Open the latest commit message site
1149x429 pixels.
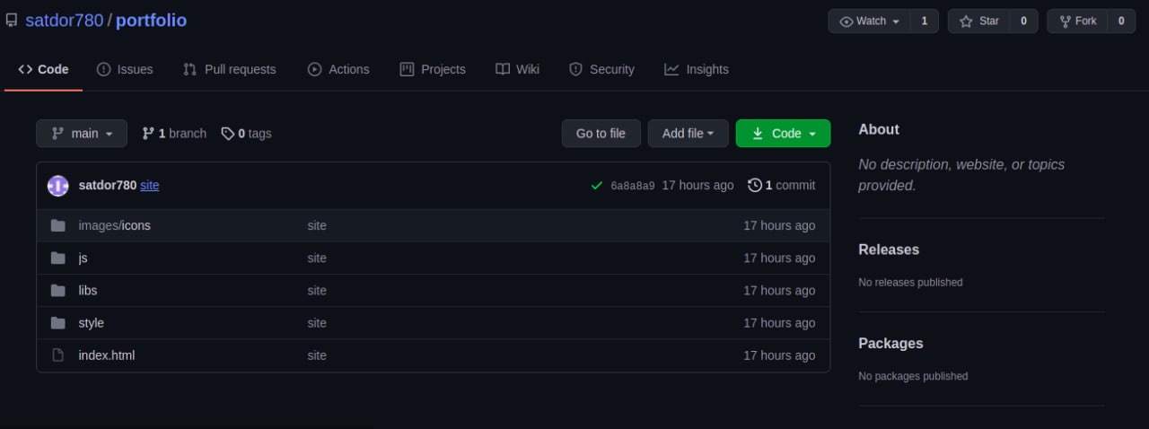pyautogui.click(x=150, y=185)
